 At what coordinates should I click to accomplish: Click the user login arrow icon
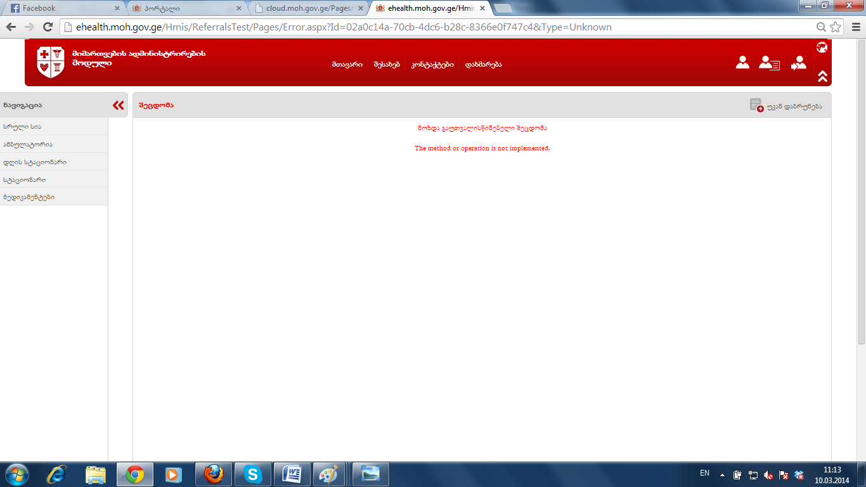798,63
